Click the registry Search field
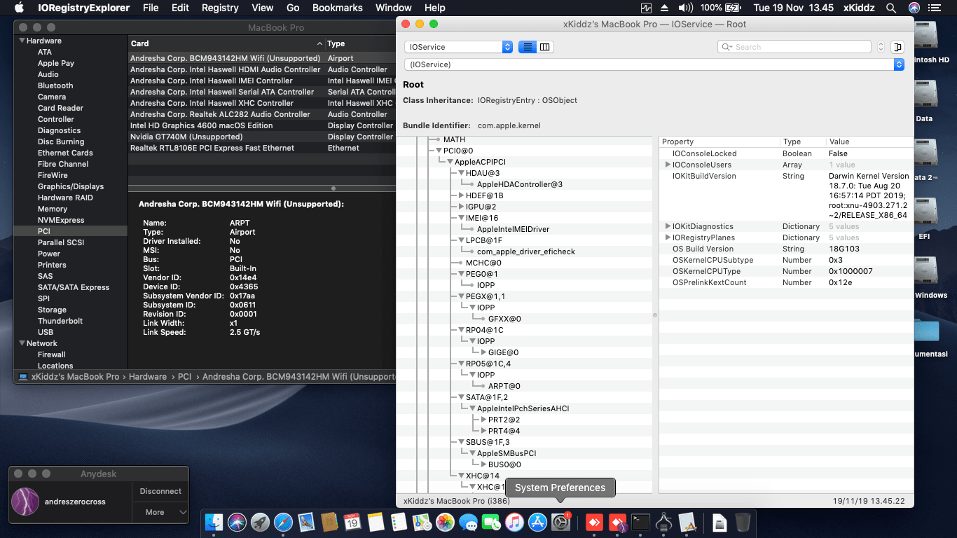The image size is (957, 538). pyautogui.click(x=799, y=47)
